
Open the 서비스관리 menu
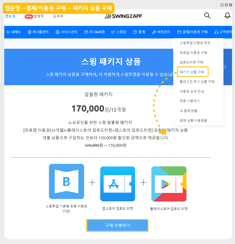click(x=67, y=32)
